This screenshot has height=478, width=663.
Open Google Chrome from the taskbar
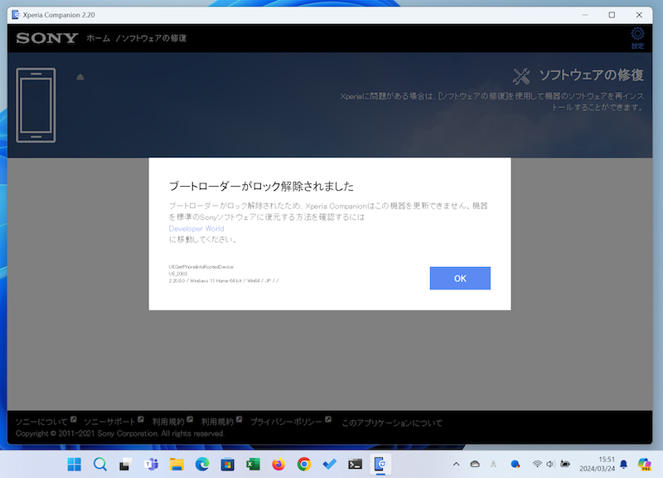304,464
